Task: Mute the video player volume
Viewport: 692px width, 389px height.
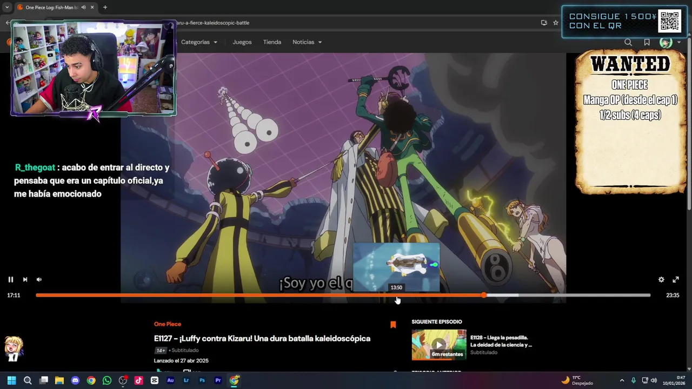Action: coord(39,279)
